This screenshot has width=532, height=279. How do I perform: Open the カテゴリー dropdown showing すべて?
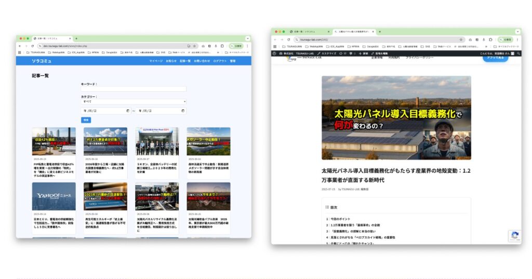[133, 102]
